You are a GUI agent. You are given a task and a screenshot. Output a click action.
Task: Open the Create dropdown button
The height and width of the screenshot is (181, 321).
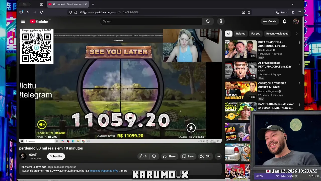(x=270, y=21)
